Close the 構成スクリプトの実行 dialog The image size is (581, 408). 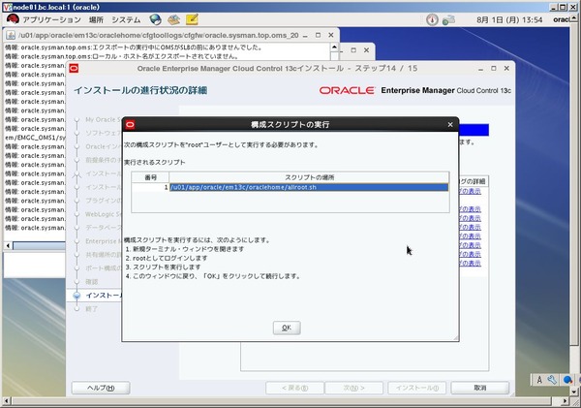[x=450, y=125]
